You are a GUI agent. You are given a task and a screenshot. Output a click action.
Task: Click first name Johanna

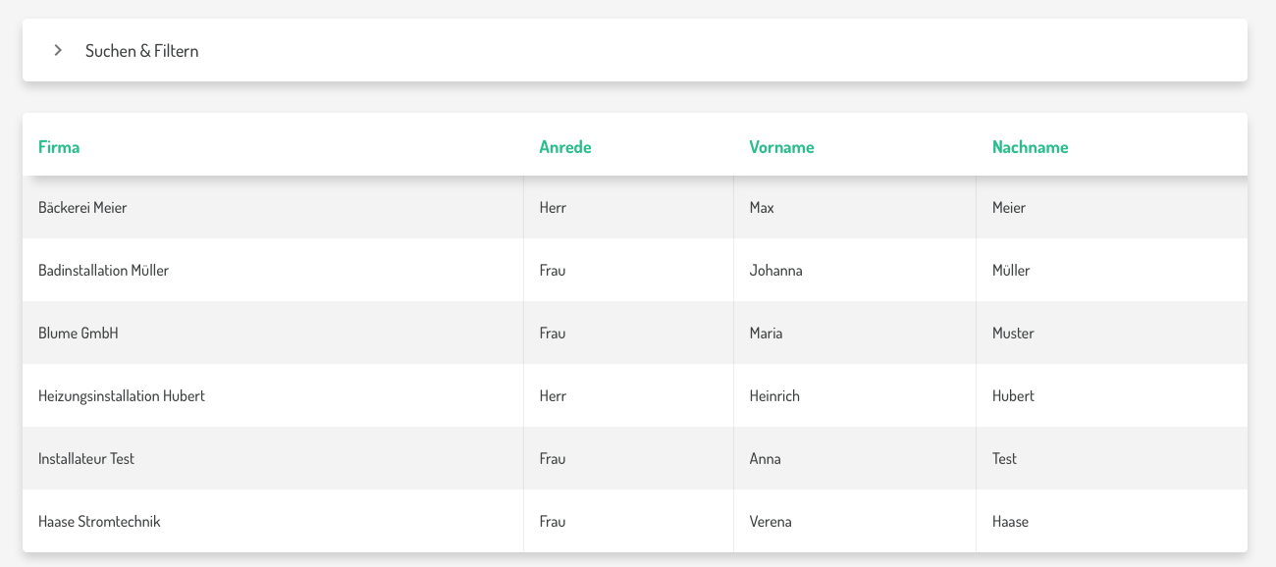pyautogui.click(x=775, y=271)
